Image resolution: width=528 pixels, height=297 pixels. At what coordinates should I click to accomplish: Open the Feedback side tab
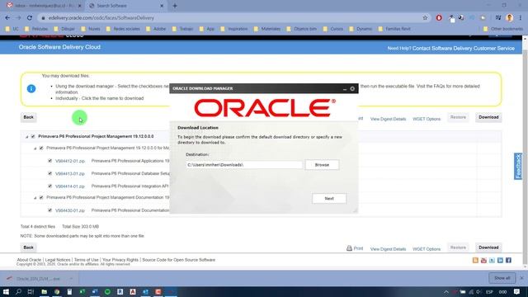pos(518,167)
